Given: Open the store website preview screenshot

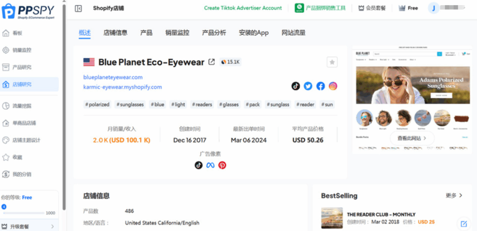Looking at the screenshot, I should click(x=412, y=100).
